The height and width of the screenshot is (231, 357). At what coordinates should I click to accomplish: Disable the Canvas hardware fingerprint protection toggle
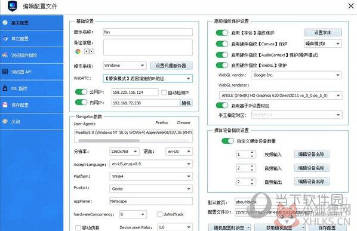click(x=221, y=44)
